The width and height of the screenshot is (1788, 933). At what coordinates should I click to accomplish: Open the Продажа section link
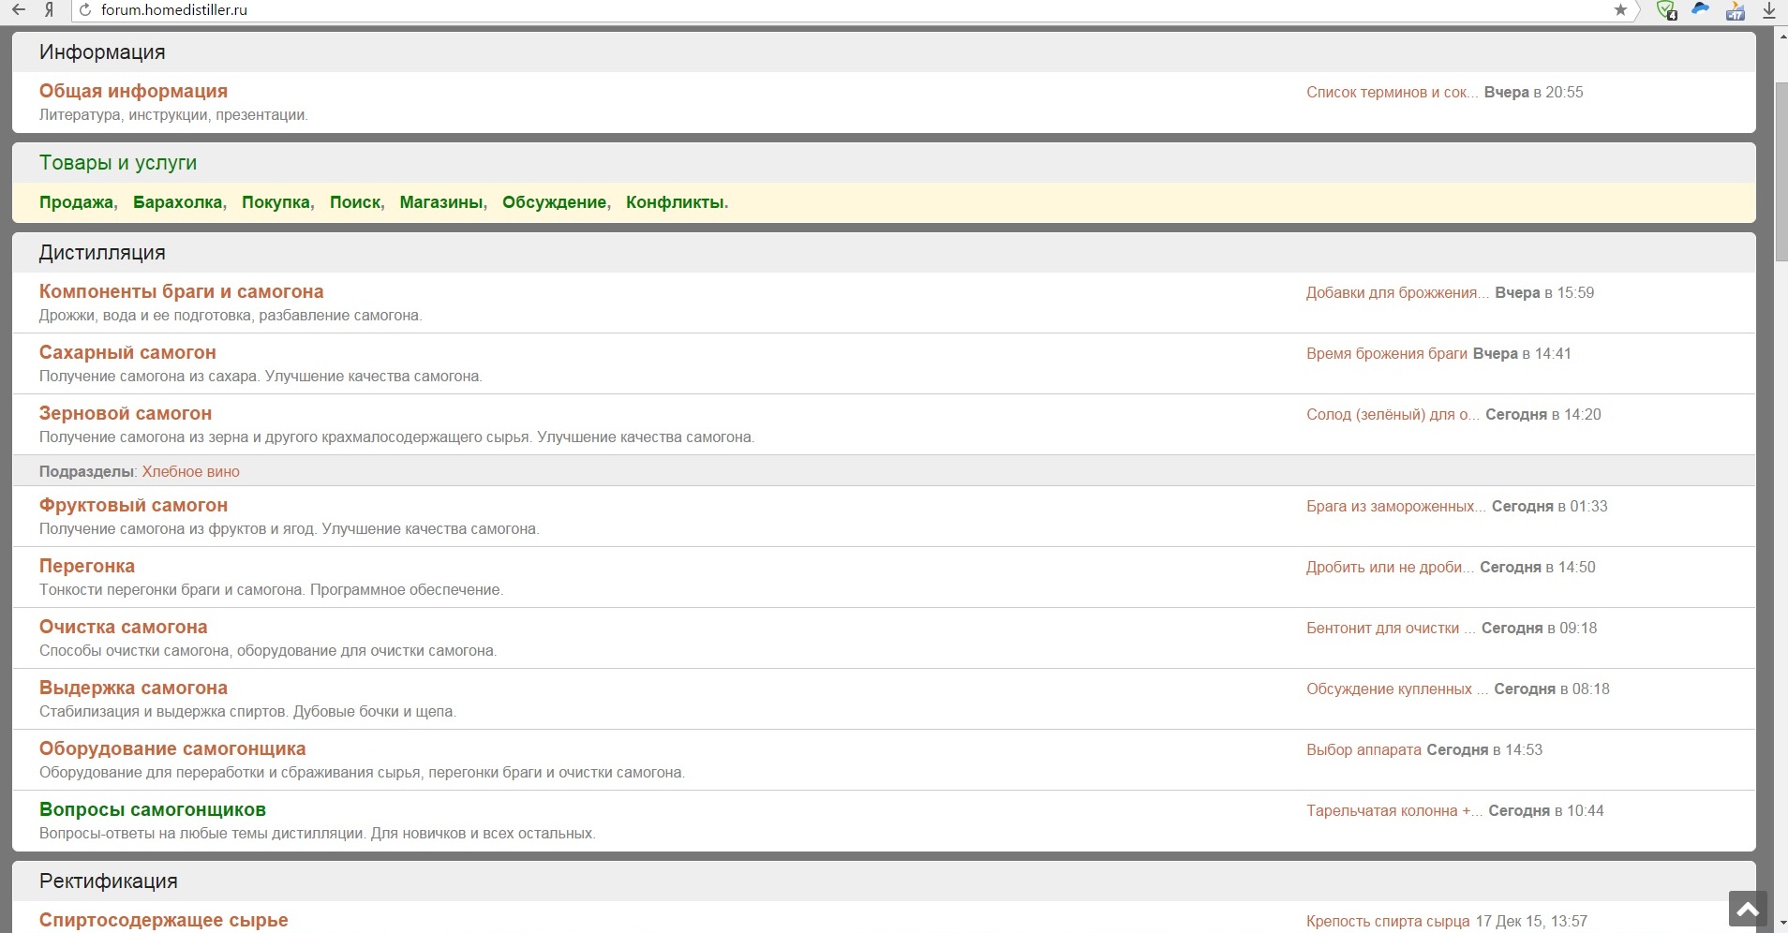pyautogui.click(x=76, y=202)
